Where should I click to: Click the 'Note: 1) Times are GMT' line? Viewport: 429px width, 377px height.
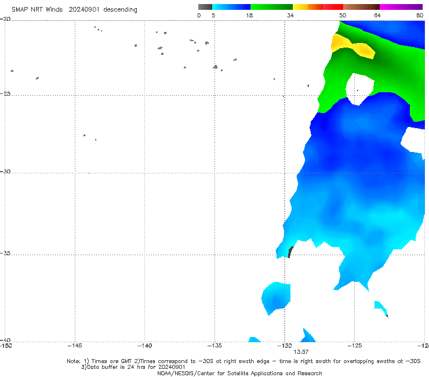point(243,361)
